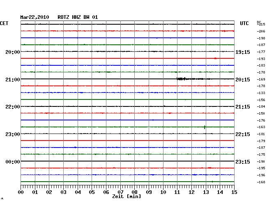Click the "01" minute axis label

click(35, 192)
